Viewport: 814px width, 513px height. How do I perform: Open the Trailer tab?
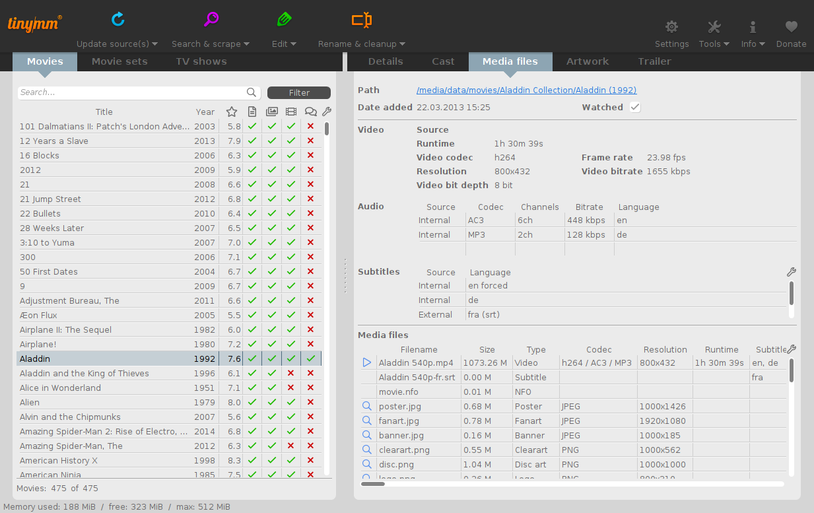click(654, 61)
